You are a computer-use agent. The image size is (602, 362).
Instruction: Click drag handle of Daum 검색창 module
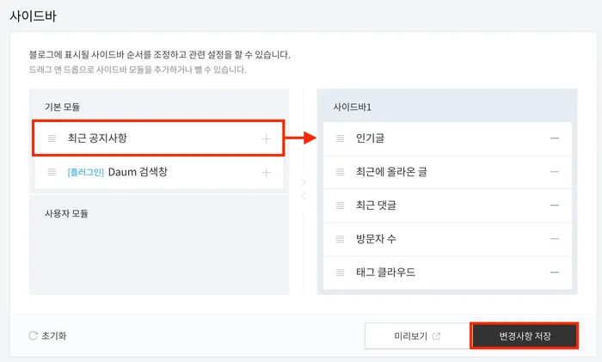(52, 172)
